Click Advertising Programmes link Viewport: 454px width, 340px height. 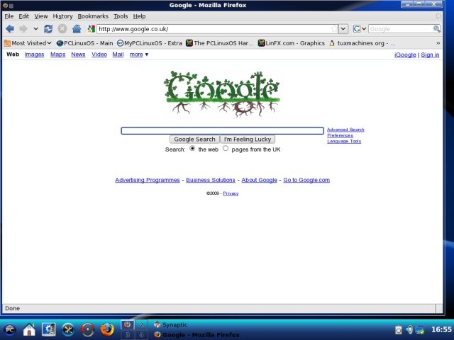pyautogui.click(x=148, y=180)
